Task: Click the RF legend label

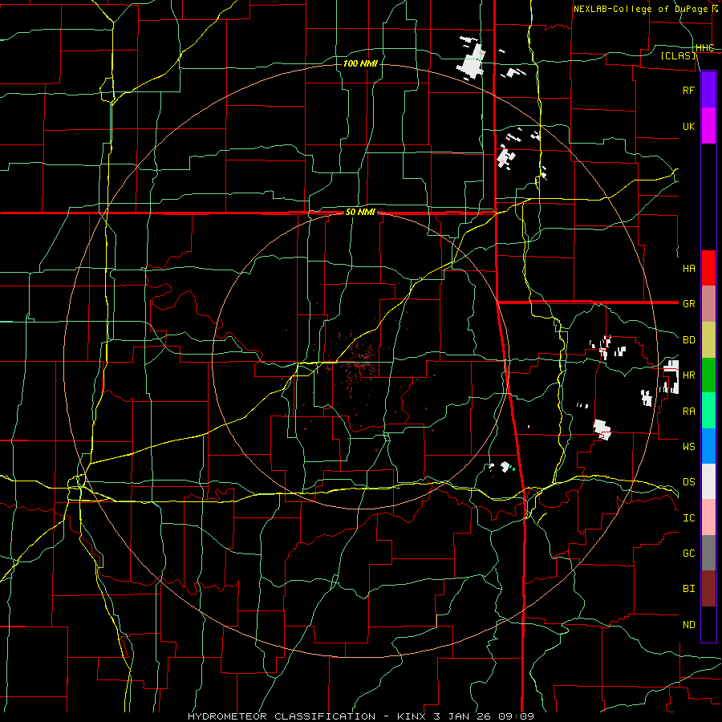Action: [x=688, y=90]
